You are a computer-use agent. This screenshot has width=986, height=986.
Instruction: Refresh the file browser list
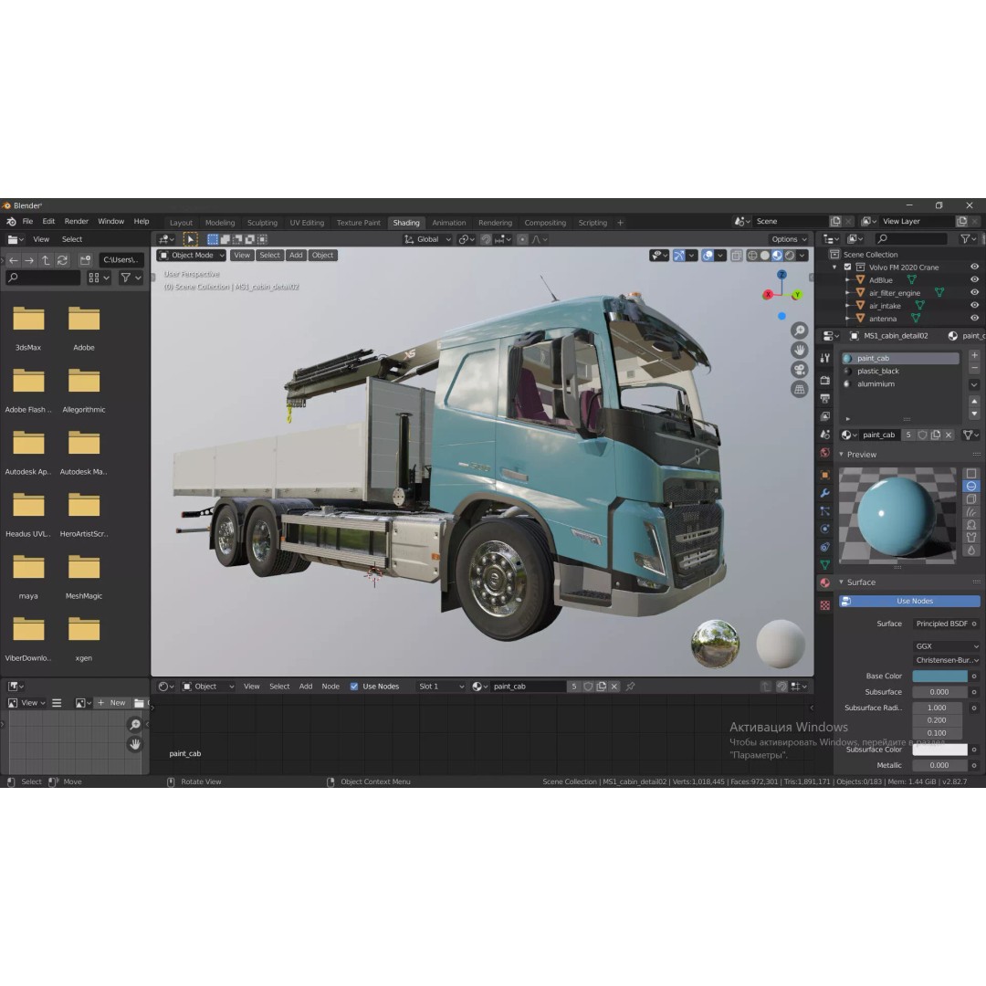[x=62, y=259]
